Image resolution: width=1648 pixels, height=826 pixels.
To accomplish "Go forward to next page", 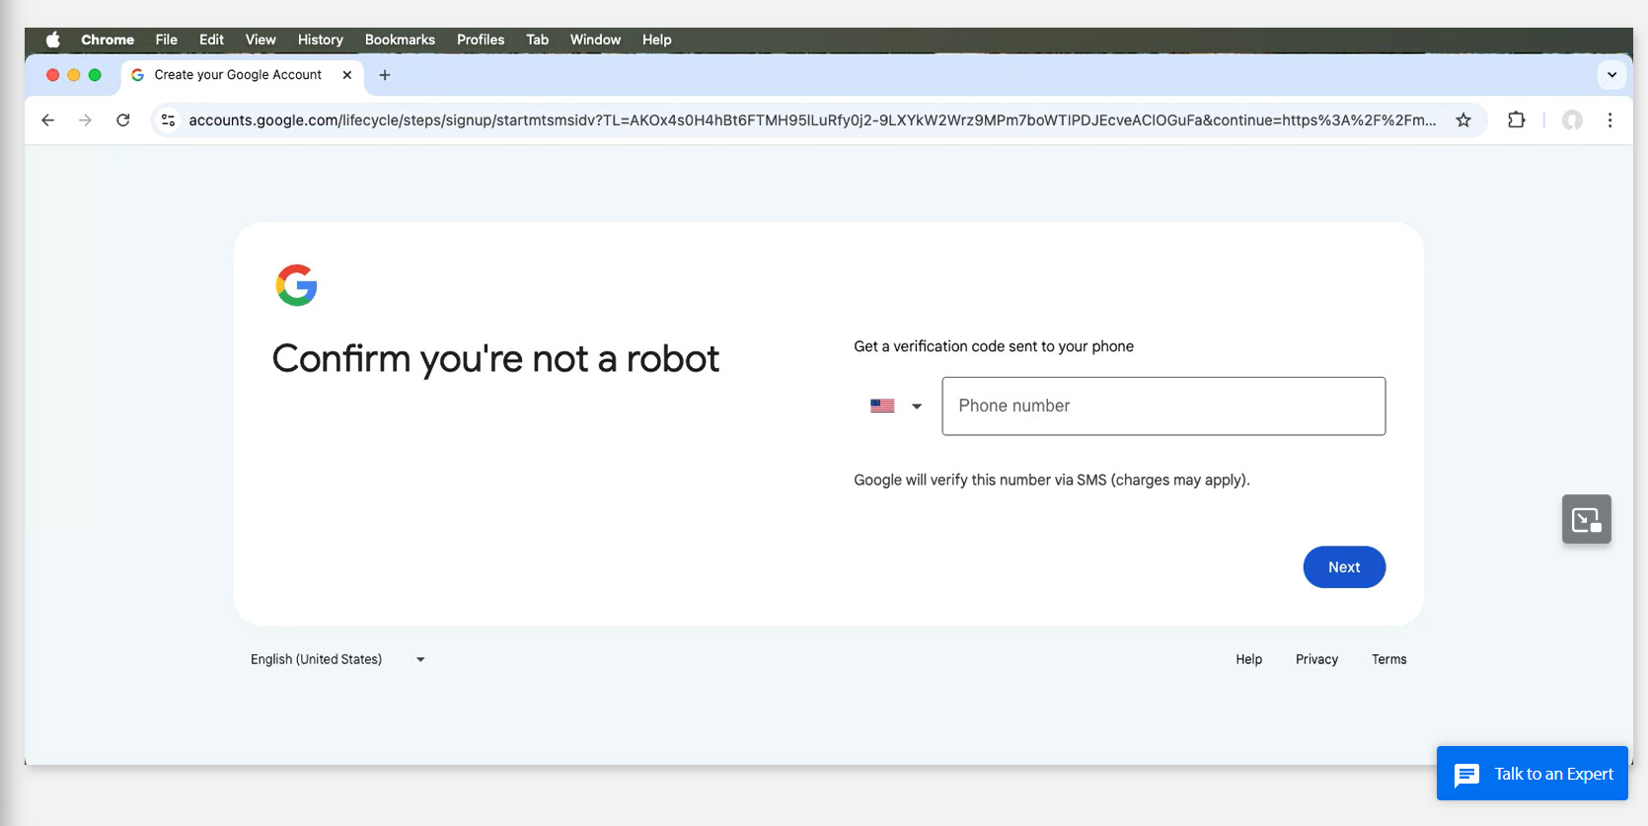I will 85,120.
